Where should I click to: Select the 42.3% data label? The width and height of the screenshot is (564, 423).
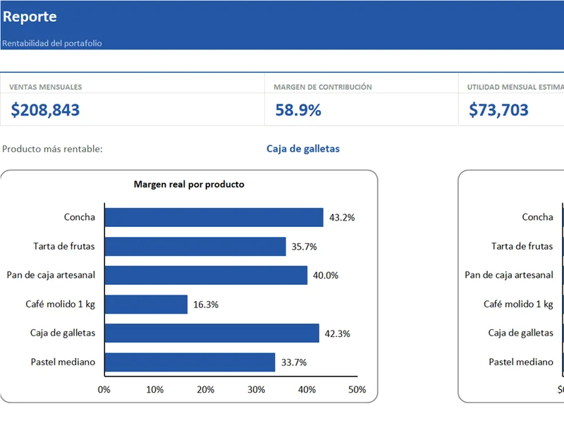pyautogui.click(x=337, y=333)
